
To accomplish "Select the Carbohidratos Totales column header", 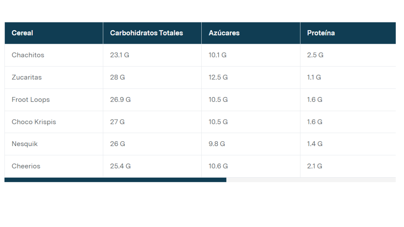I will [x=147, y=33].
